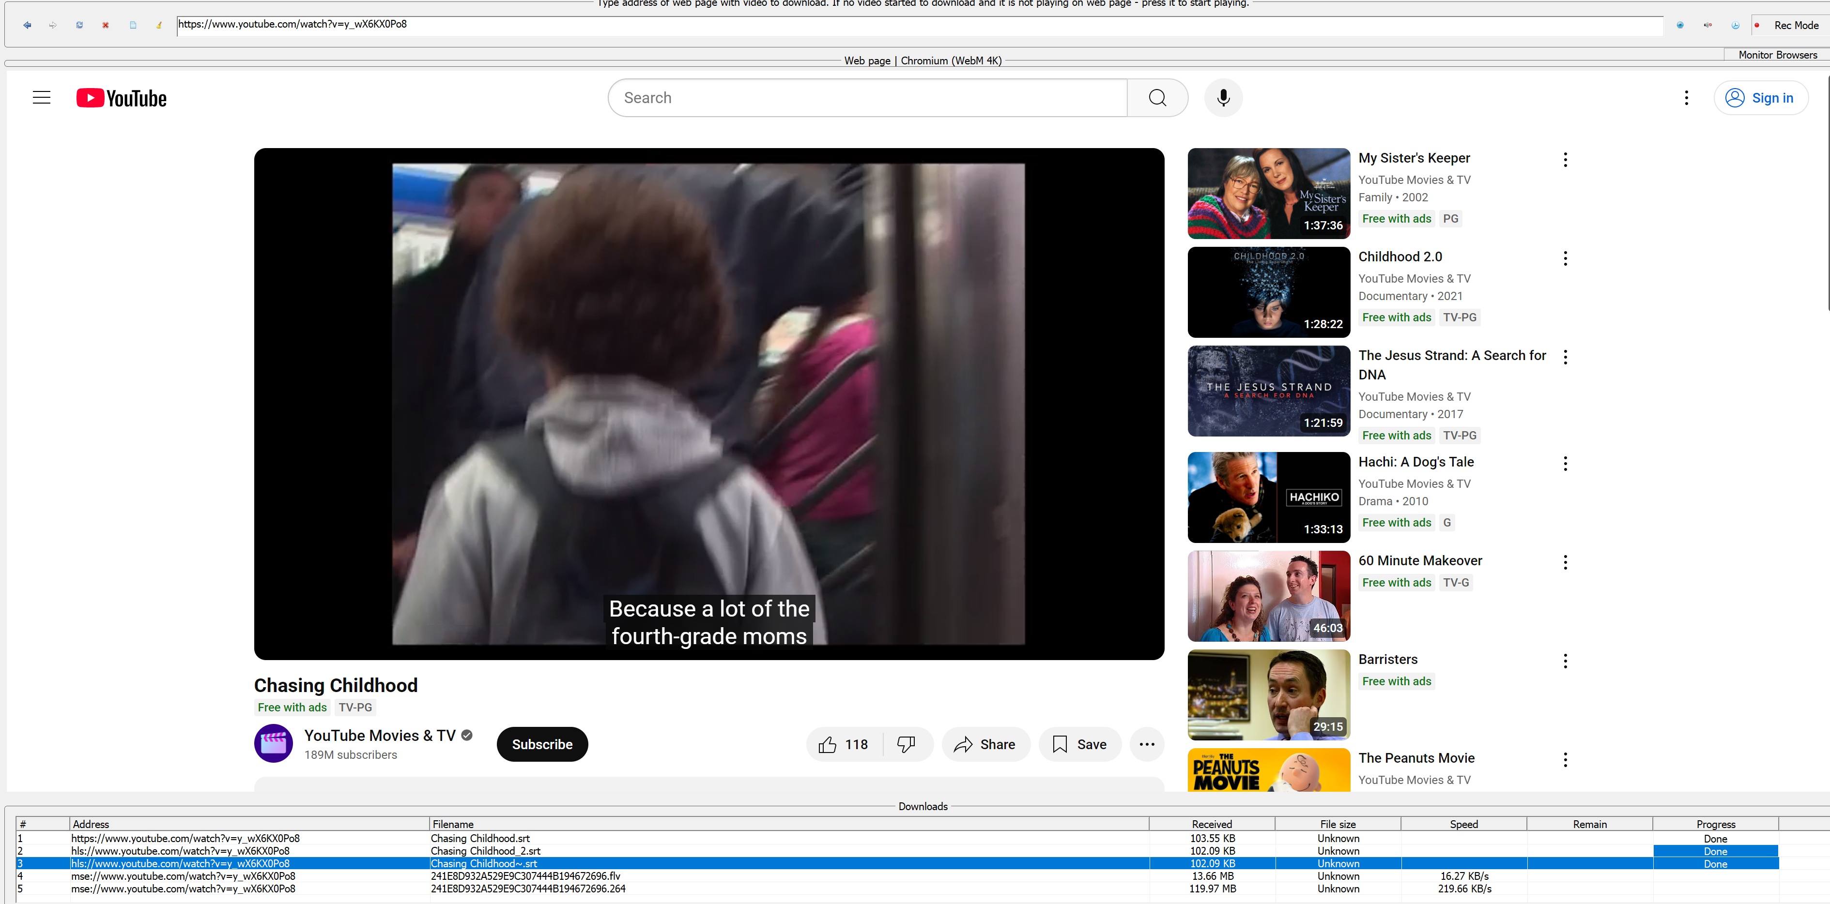The image size is (1830, 904).
Task: Select the .flv download row filename
Action: 525,875
